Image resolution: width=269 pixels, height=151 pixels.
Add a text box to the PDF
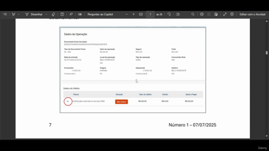pos(62,14)
